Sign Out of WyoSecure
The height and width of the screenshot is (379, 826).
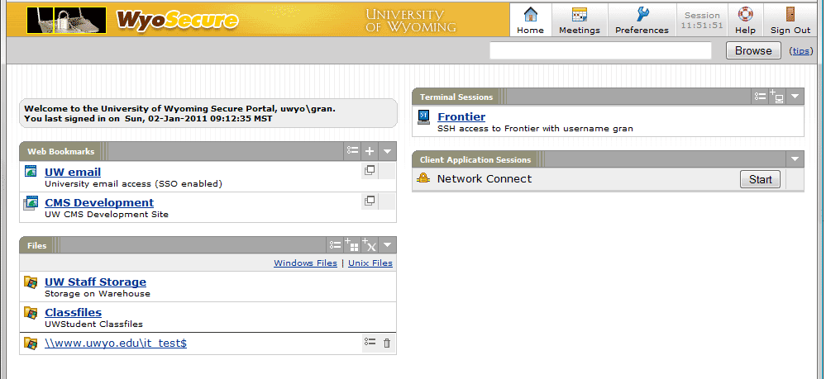point(790,20)
